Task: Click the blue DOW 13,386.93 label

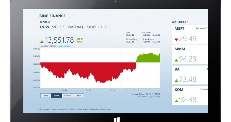Action: [x=64, y=46]
